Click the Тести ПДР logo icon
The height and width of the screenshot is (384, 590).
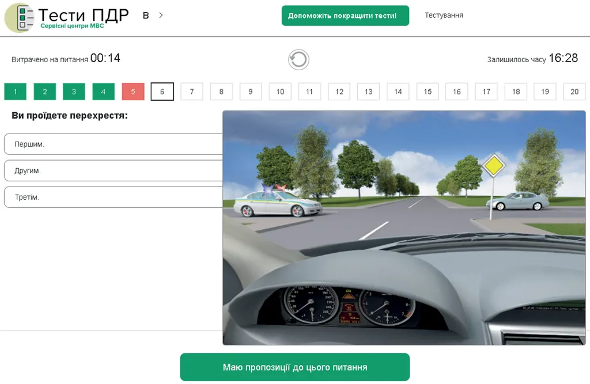coord(20,18)
